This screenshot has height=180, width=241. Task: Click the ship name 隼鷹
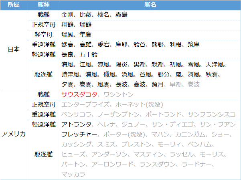pyautogui.click(x=85, y=35)
